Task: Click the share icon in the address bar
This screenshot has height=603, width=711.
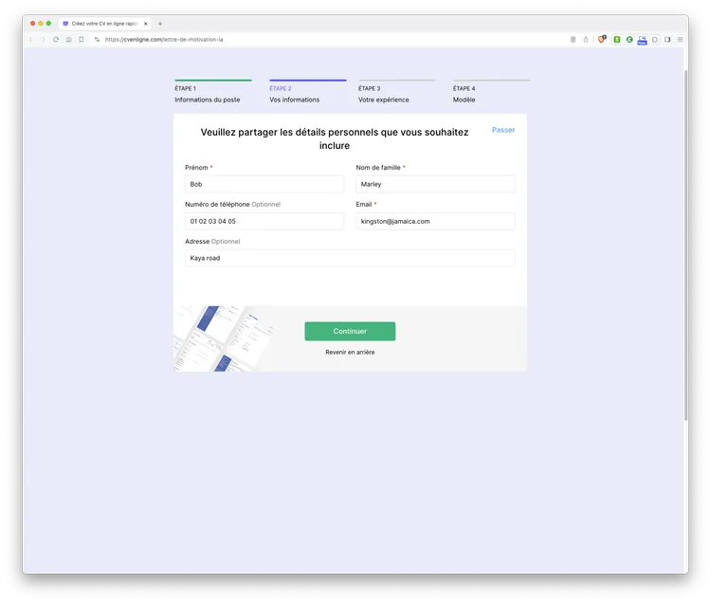Action: coord(586,40)
